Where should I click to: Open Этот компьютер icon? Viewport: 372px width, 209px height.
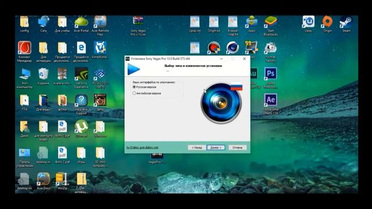point(24,78)
